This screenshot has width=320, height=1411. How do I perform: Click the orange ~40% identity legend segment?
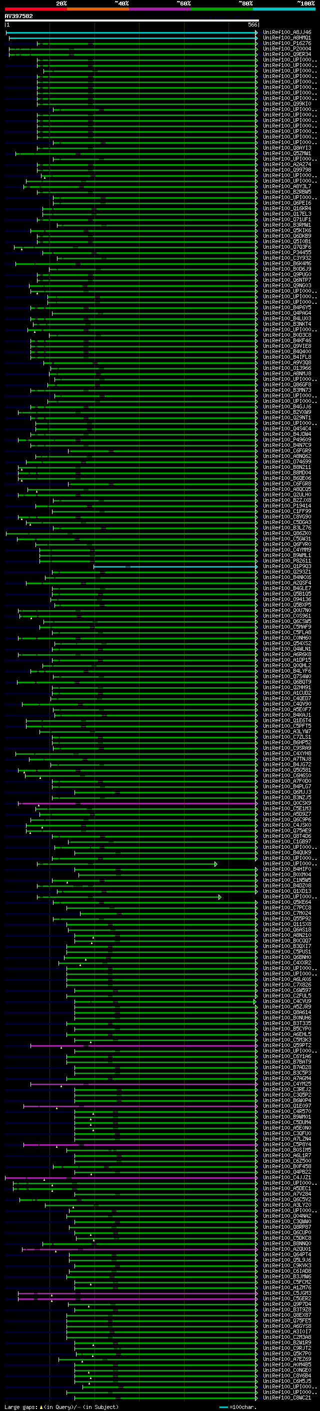tap(98, 9)
